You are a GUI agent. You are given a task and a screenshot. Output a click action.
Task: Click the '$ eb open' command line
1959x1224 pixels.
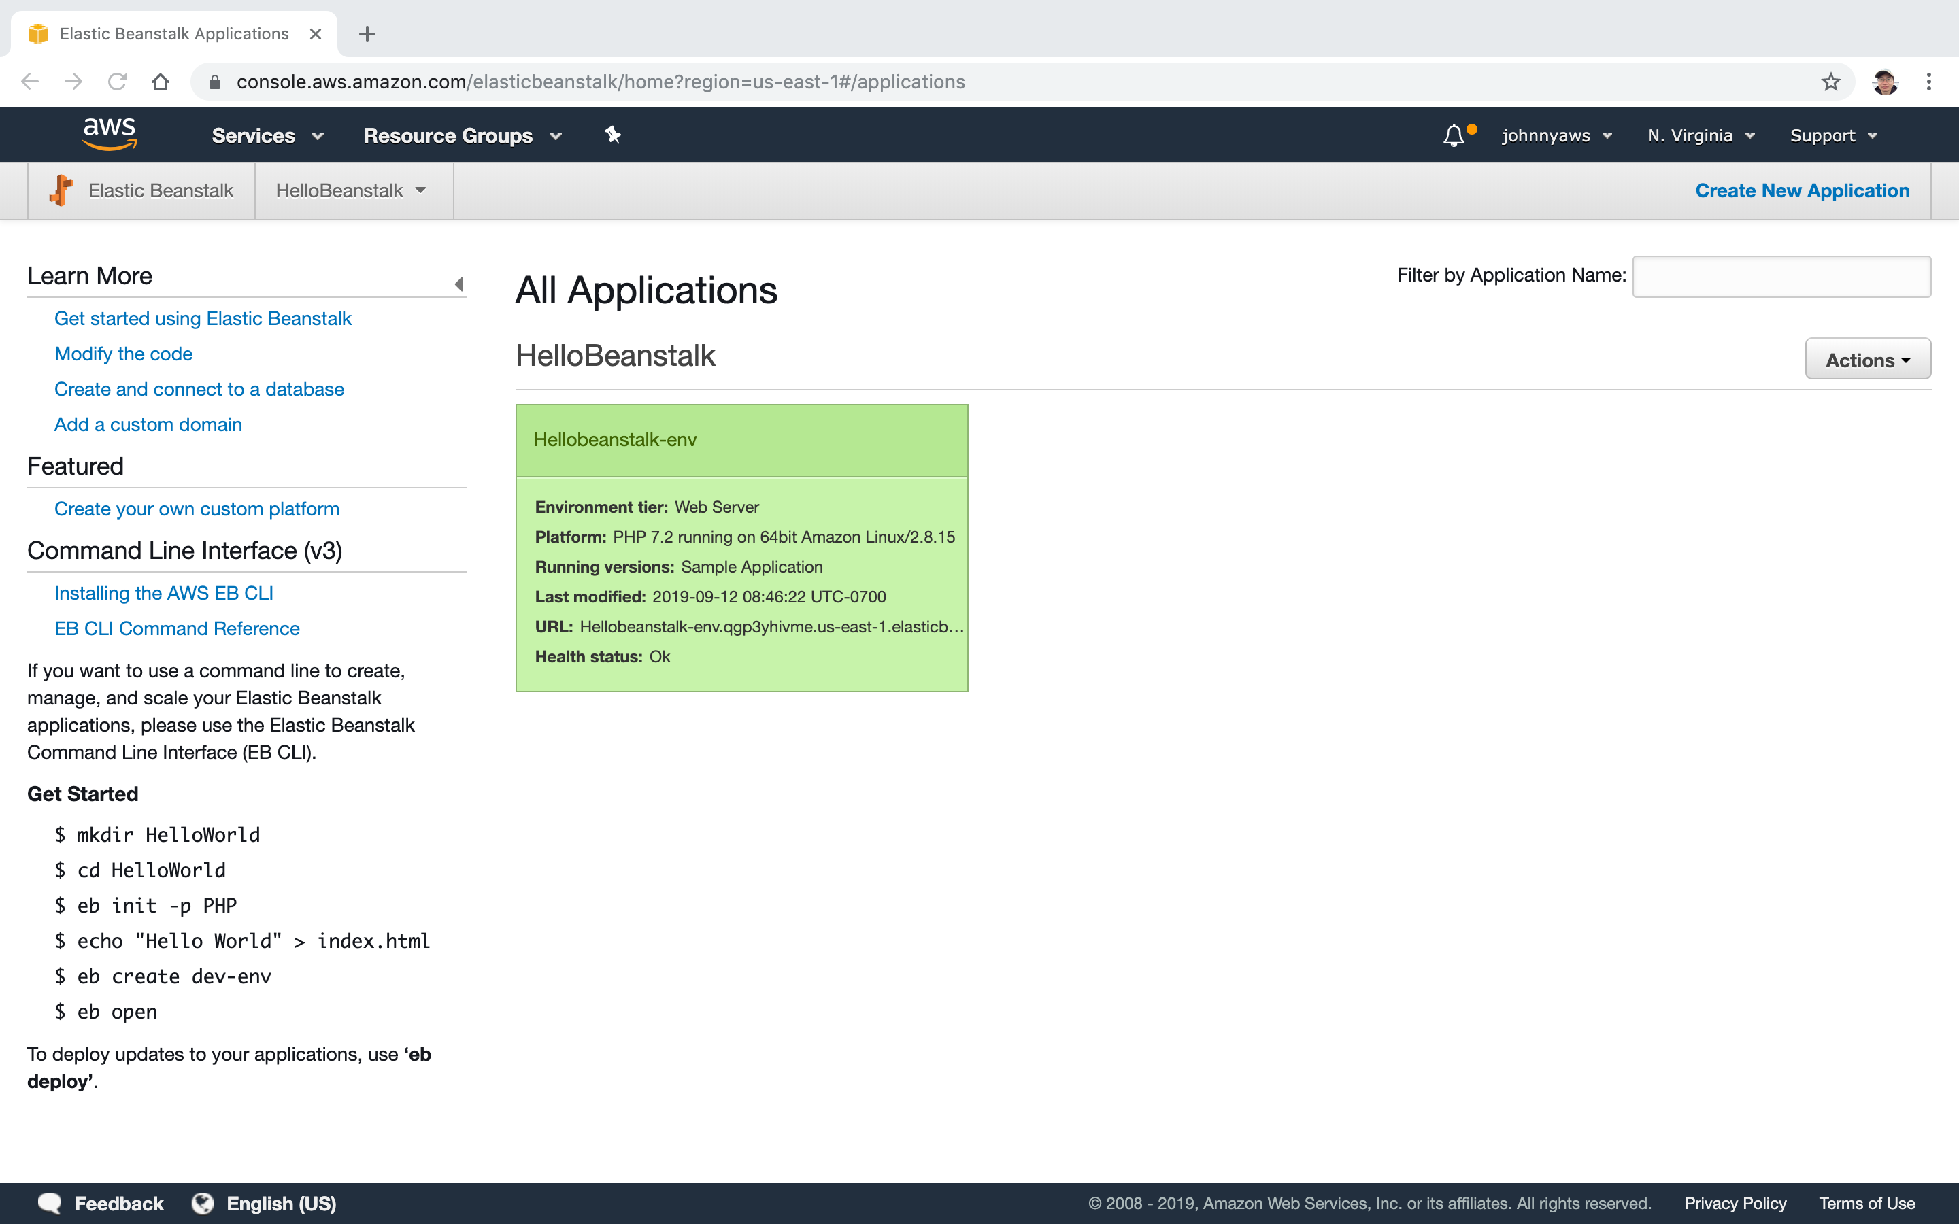pyautogui.click(x=105, y=1012)
